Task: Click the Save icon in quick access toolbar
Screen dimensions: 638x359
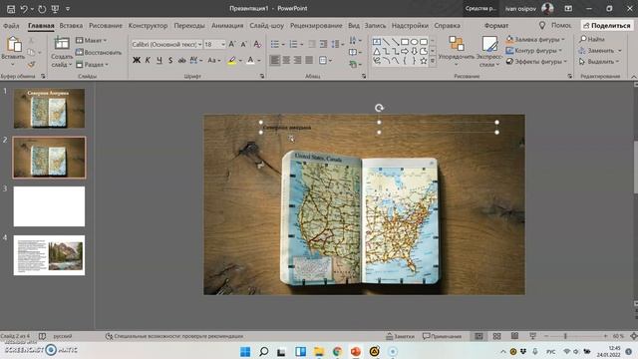Action: (x=11, y=9)
